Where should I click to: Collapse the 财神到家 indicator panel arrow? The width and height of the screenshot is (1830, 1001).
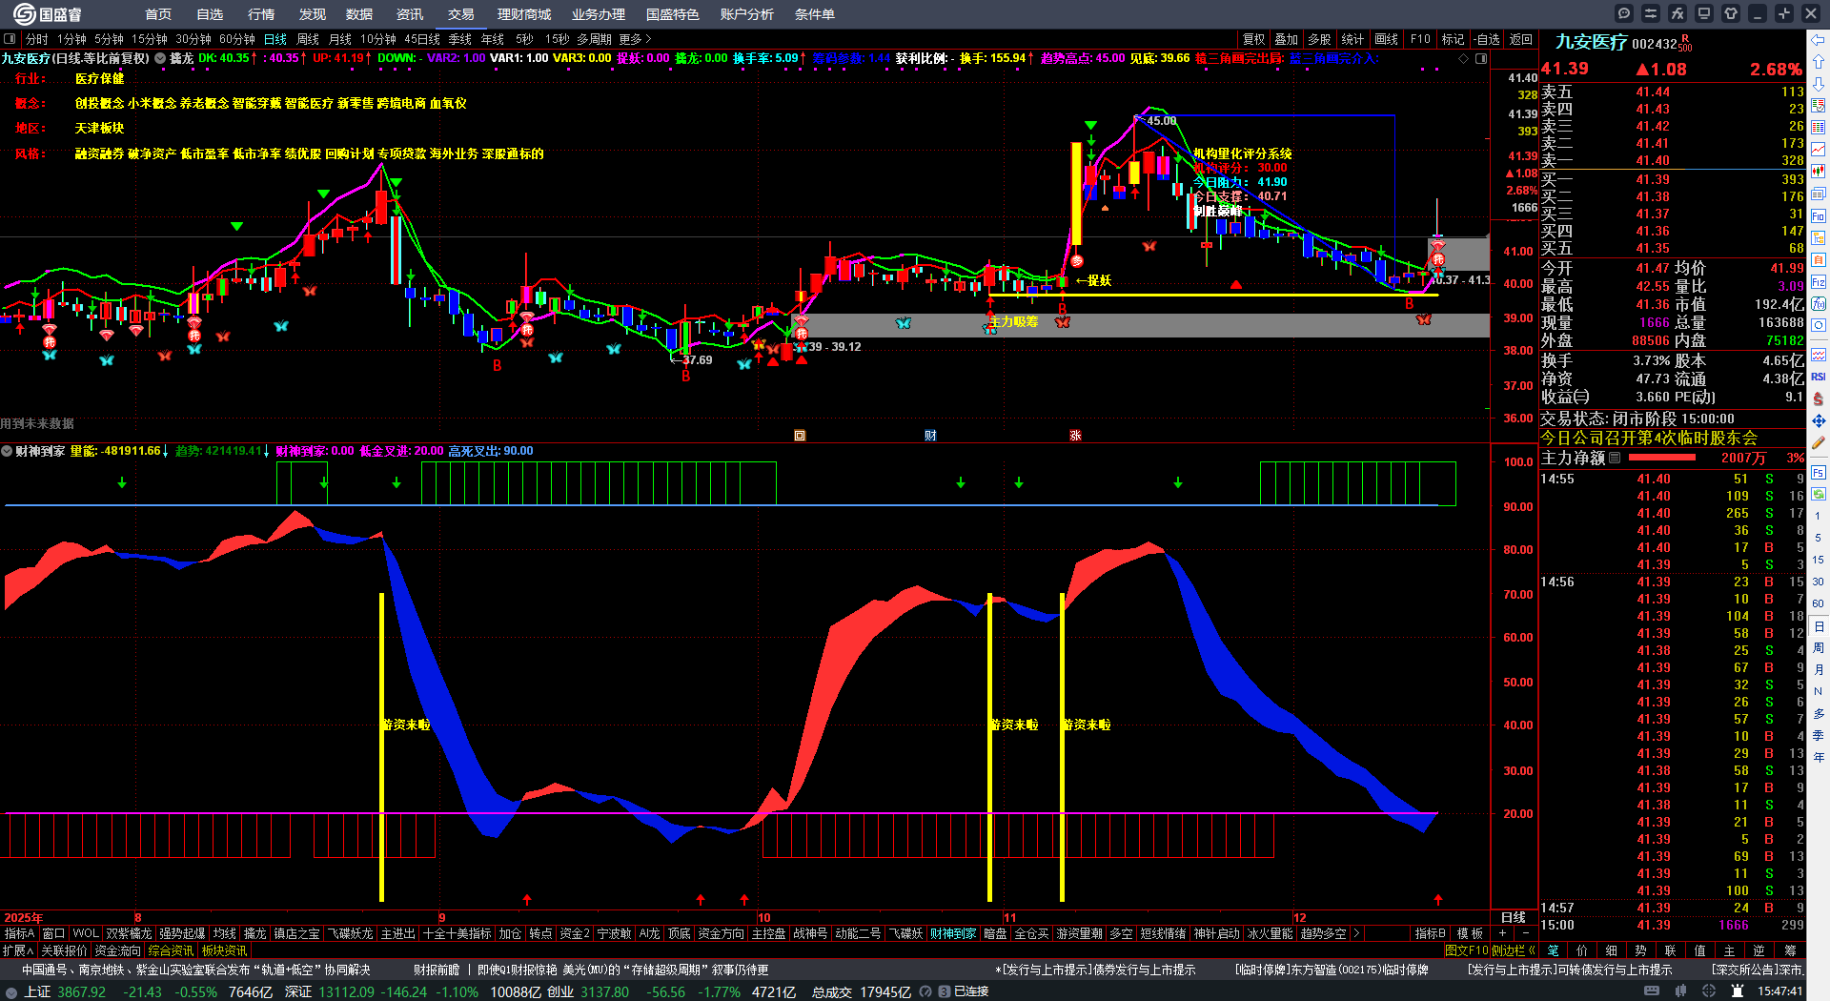(x=7, y=451)
